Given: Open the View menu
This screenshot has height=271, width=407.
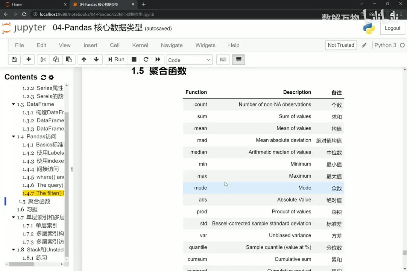Looking at the screenshot, I should (65, 45).
